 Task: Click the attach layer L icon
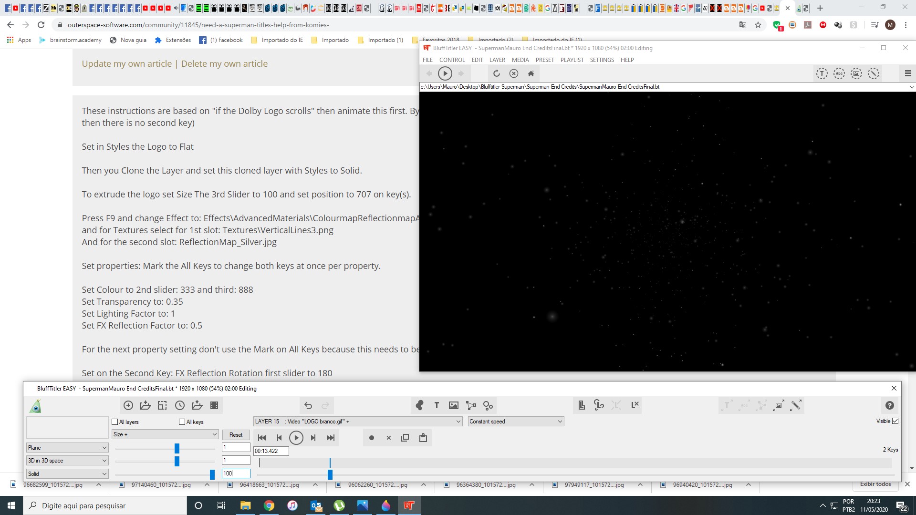[599, 405]
